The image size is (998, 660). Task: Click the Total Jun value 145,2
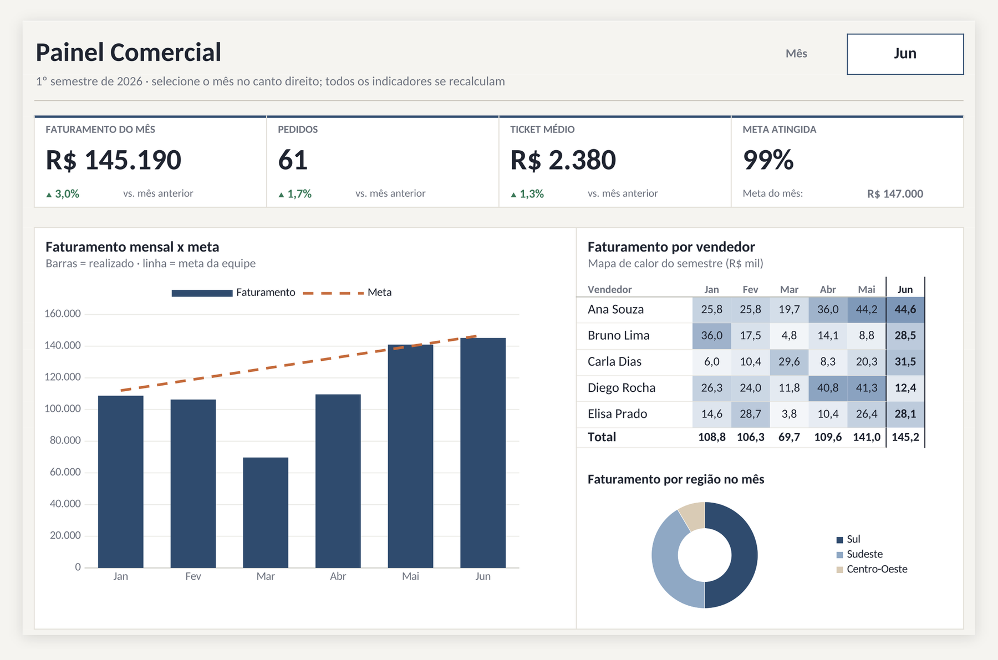(x=905, y=437)
